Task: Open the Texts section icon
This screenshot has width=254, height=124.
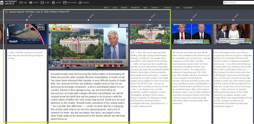Action: pyautogui.click(x=31, y=3)
